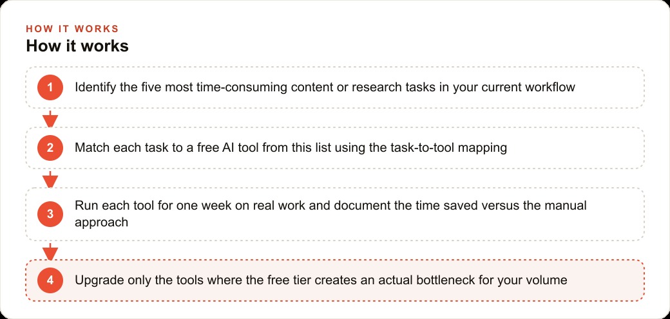The height and width of the screenshot is (319, 670).
Task: Click the arrow between steps 2 and 3
Action: coord(50,179)
